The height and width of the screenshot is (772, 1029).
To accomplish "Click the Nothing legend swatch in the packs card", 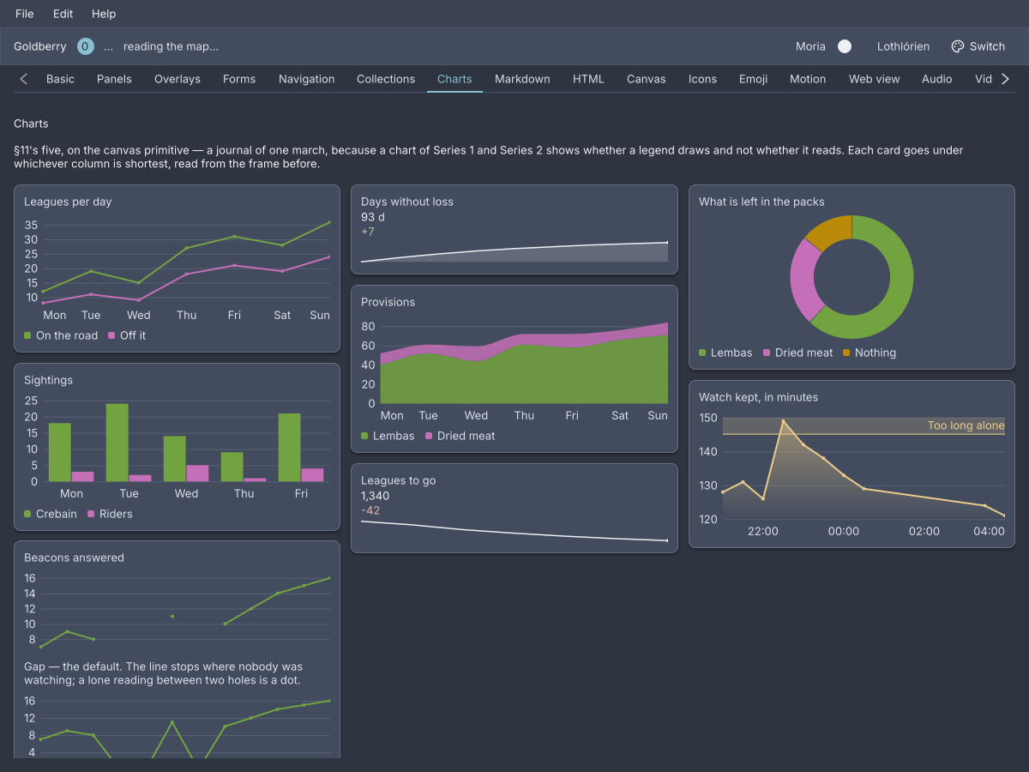I will 847,353.
